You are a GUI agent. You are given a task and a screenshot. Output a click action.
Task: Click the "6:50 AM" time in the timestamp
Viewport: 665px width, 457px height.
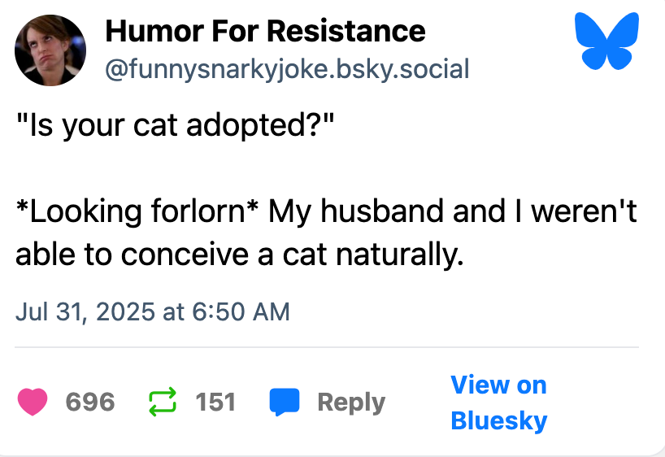pos(241,311)
